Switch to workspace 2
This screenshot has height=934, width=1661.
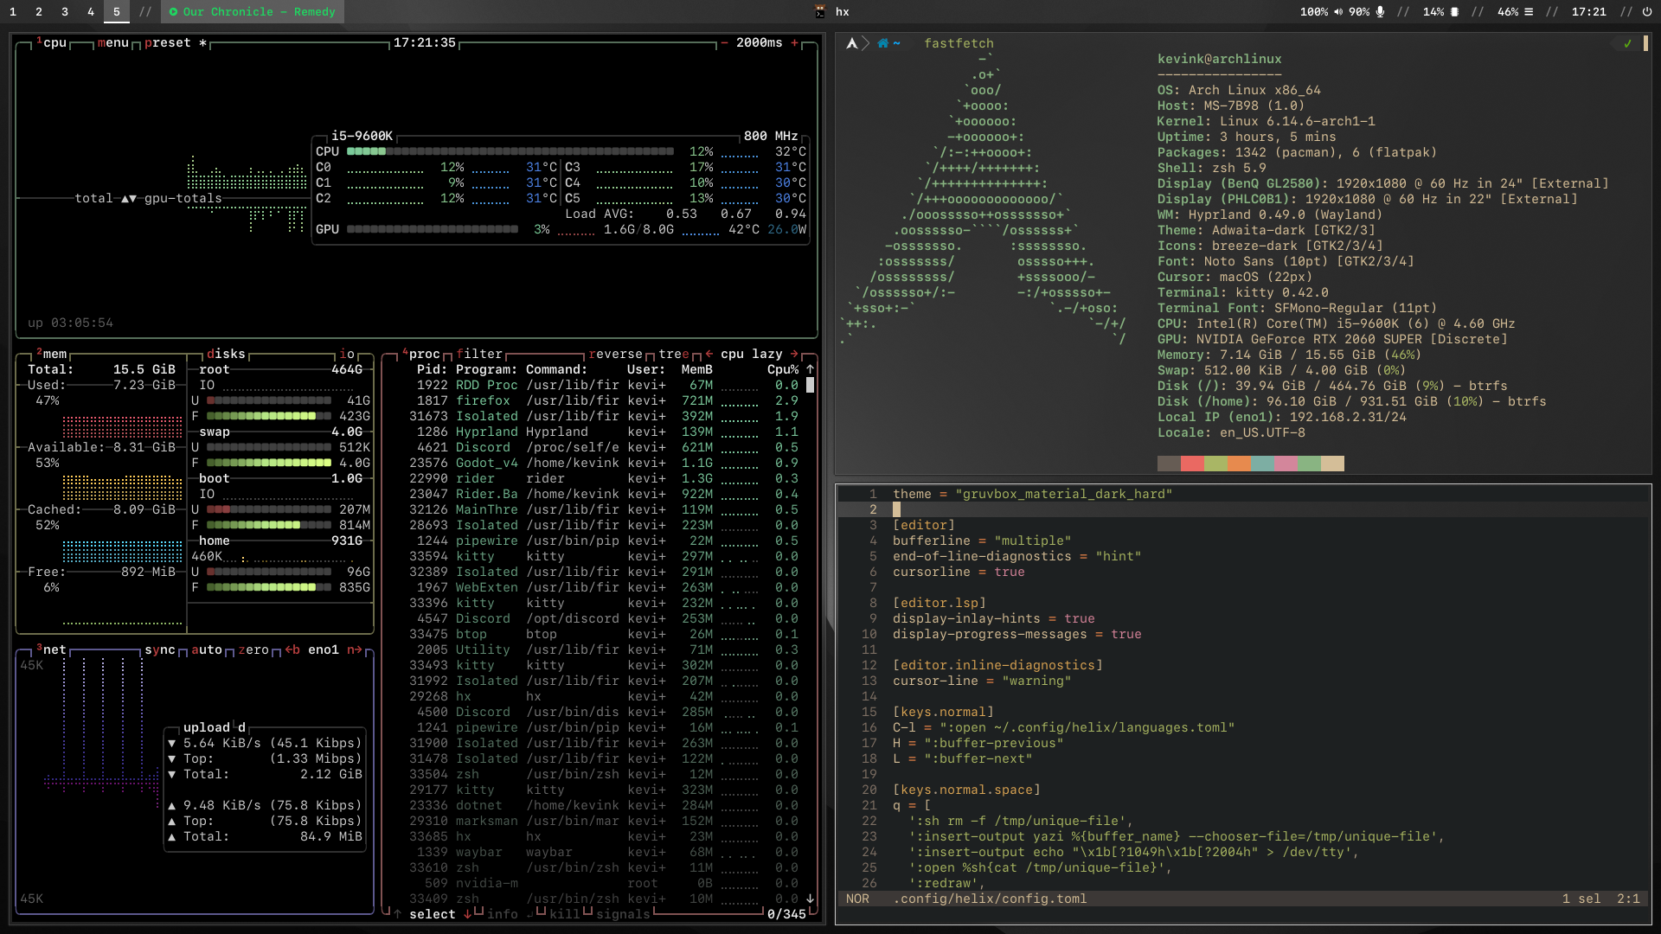tap(39, 12)
